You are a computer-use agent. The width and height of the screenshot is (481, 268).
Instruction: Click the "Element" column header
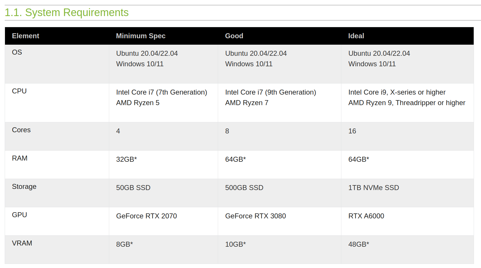point(25,36)
